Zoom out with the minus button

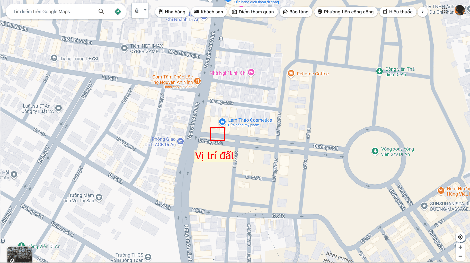tap(460, 256)
